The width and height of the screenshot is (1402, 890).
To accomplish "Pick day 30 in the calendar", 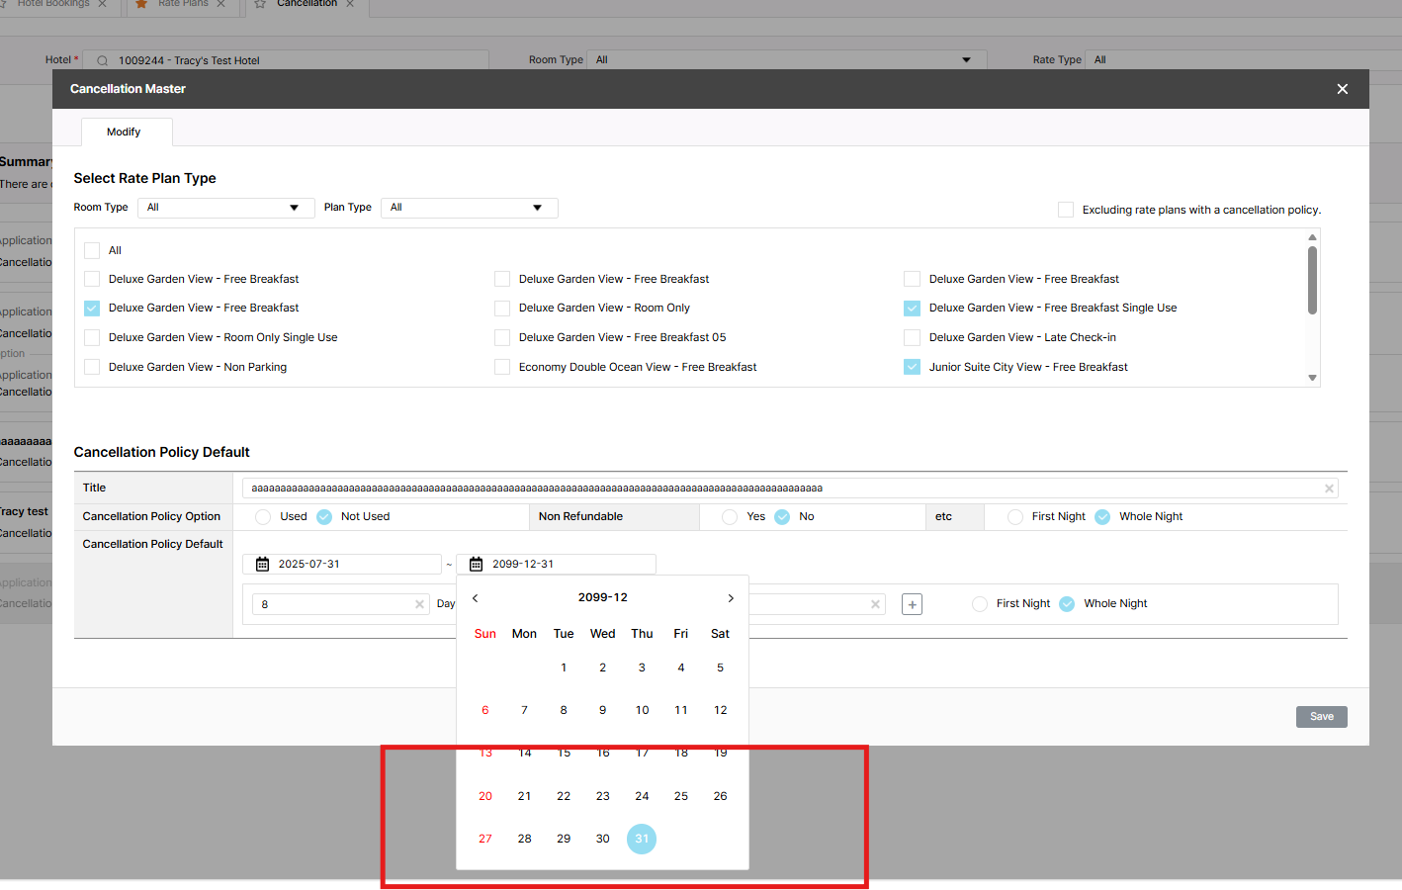I will tap(603, 839).
